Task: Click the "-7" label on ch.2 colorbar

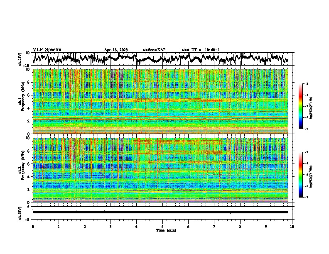Action: [x=307, y=197]
